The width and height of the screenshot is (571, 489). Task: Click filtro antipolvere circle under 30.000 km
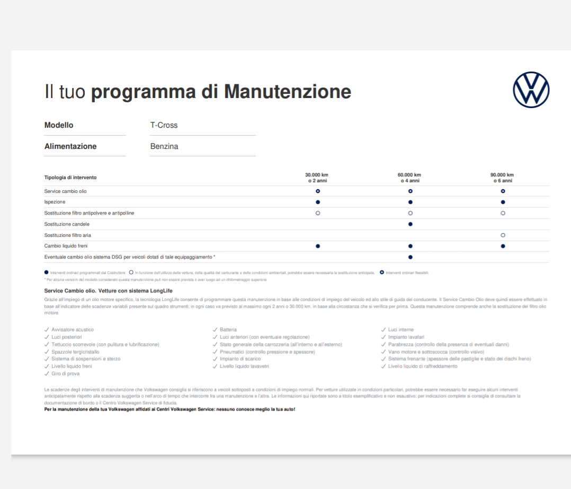(x=318, y=213)
